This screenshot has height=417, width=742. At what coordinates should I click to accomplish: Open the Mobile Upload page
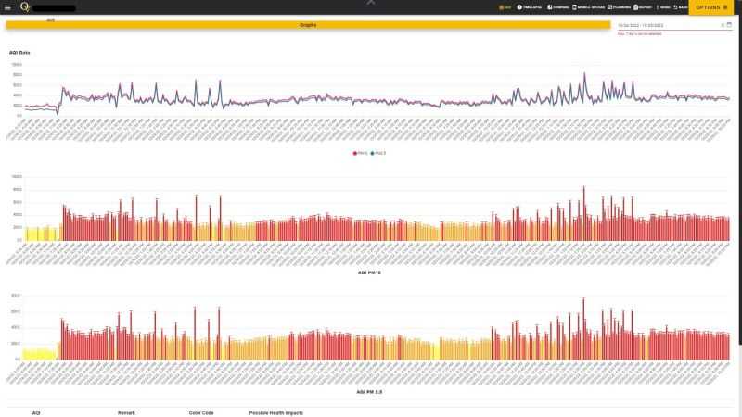(x=589, y=7)
